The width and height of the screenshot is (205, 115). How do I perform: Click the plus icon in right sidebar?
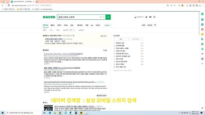coord(202,64)
